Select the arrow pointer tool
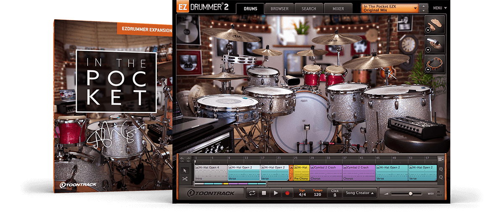Image resolution: width=504 pixels, height=217 pixels. coord(184,171)
